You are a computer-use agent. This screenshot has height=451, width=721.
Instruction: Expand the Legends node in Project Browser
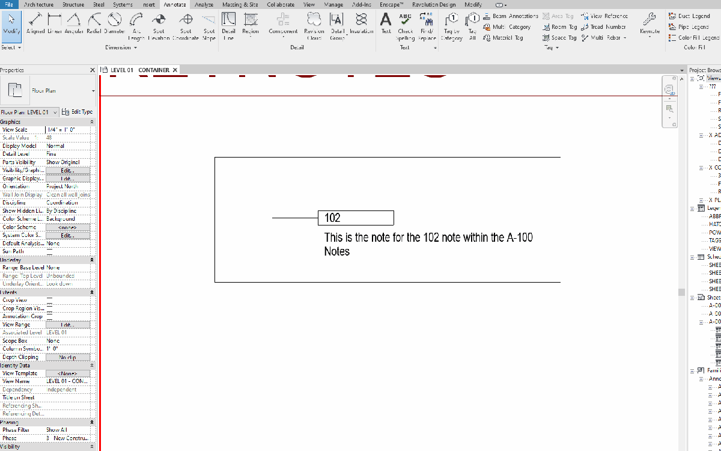point(692,207)
